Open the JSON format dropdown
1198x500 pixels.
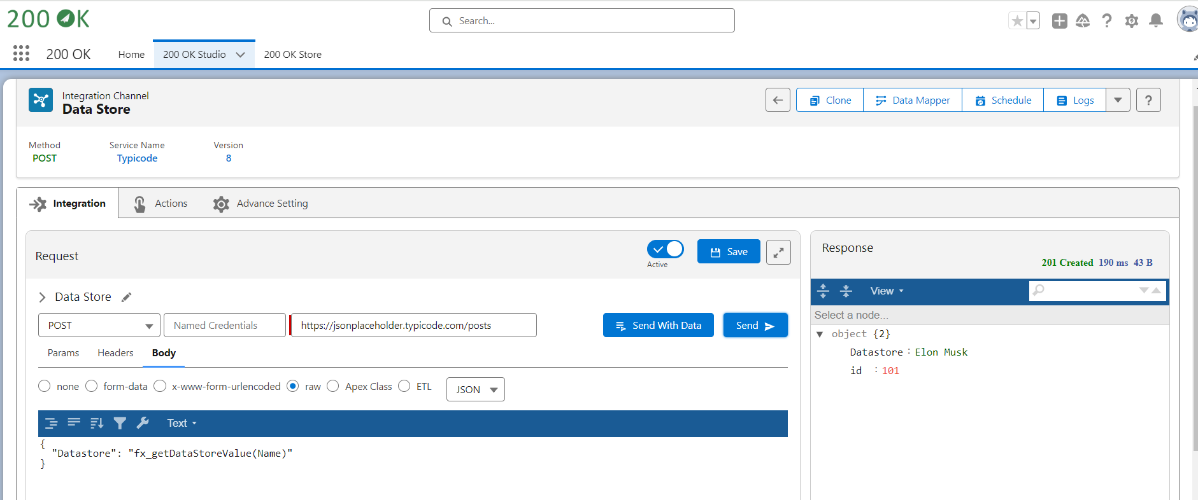[476, 389]
